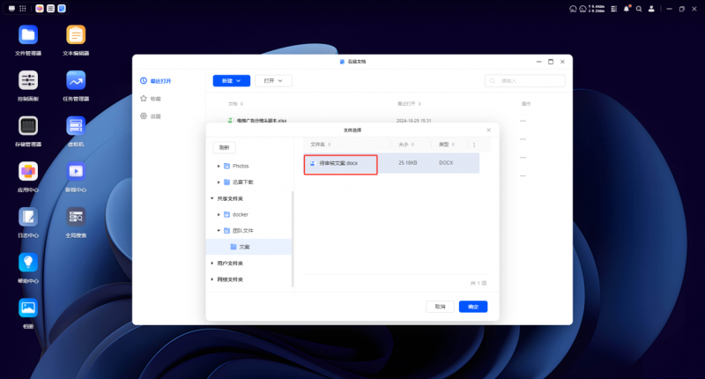Collapse 共享文件夹 section

212,198
